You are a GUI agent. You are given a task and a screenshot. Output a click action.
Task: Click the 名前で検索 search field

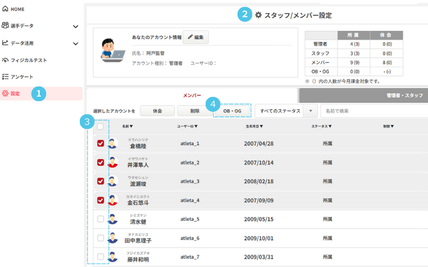tap(374, 111)
